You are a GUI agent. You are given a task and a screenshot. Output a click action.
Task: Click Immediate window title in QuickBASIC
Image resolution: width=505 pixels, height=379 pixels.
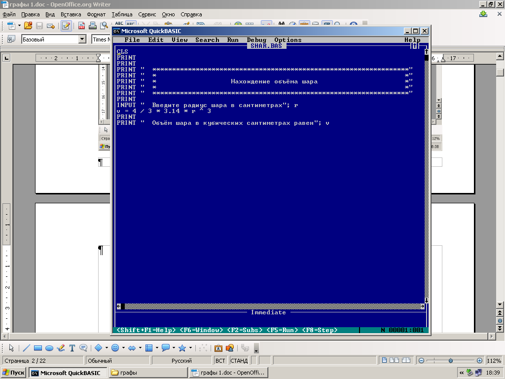pos(268,312)
